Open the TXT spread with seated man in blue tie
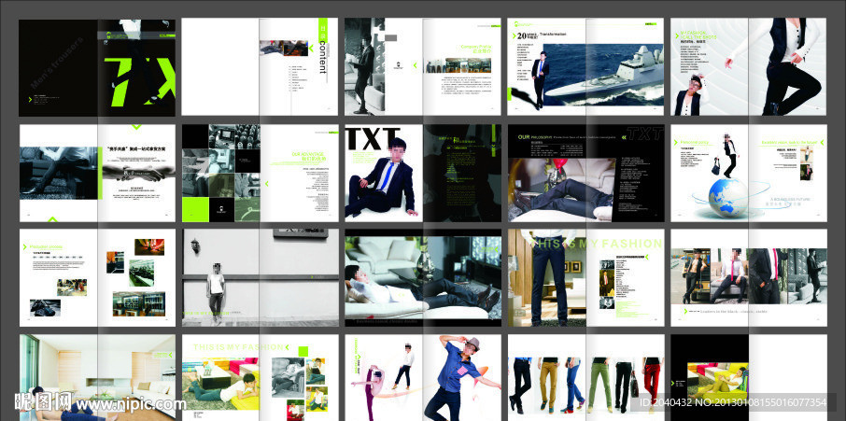846x421 pixels. 423,173
